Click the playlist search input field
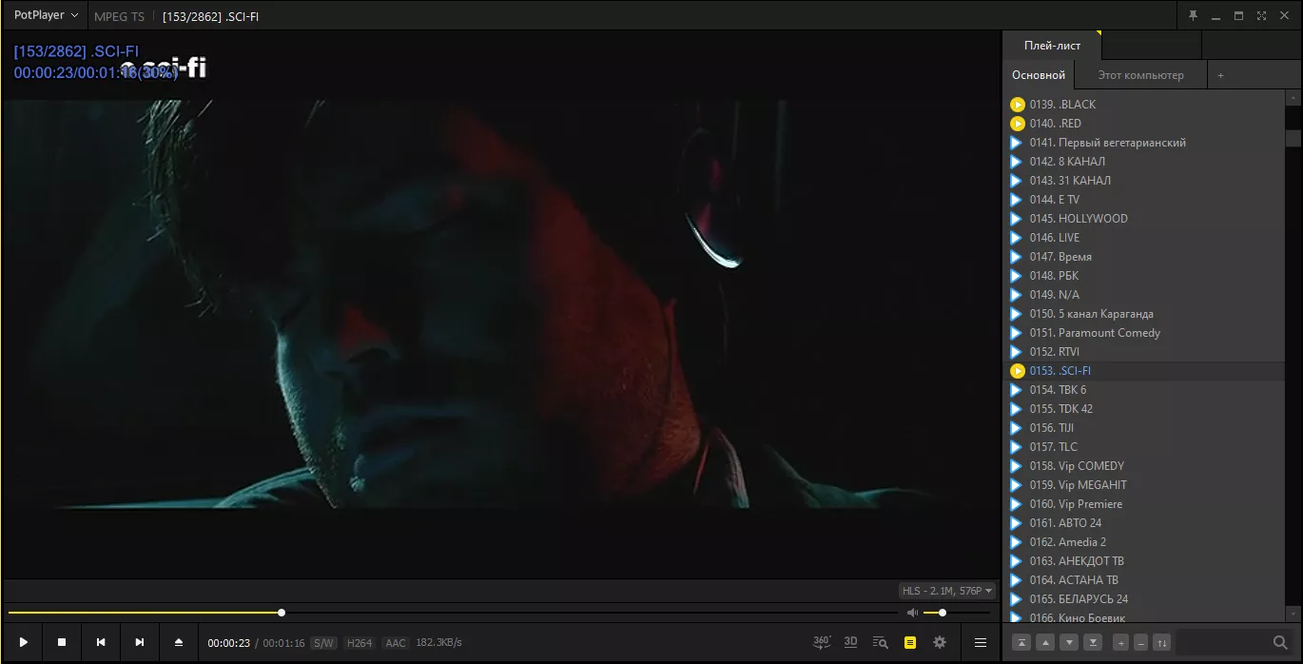 (x=1222, y=642)
